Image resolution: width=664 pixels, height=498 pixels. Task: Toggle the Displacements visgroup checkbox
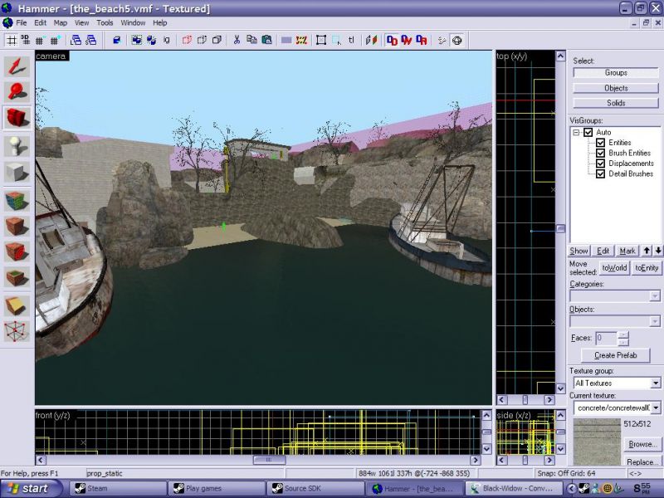click(x=601, y=164)
